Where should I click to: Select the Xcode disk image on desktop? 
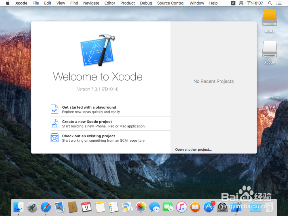(270, 49)
